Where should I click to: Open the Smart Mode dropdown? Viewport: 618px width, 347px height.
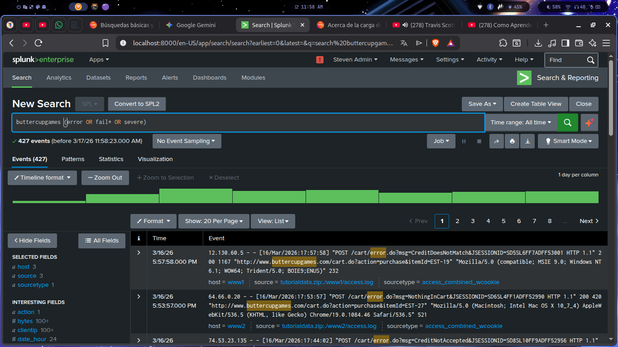(568, 141)
